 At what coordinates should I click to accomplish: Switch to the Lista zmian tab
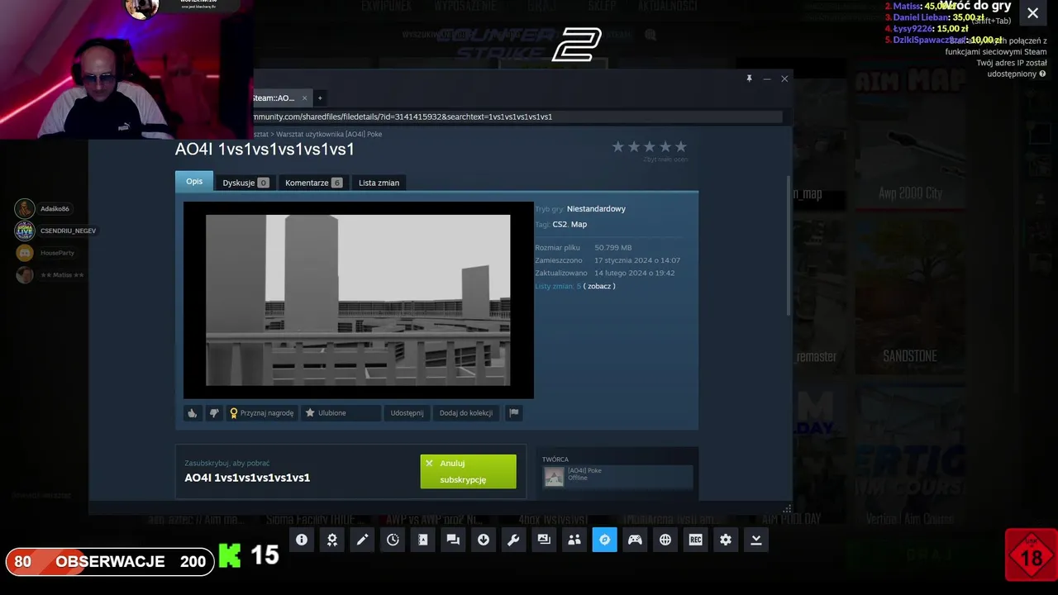(x=379, y=183)
